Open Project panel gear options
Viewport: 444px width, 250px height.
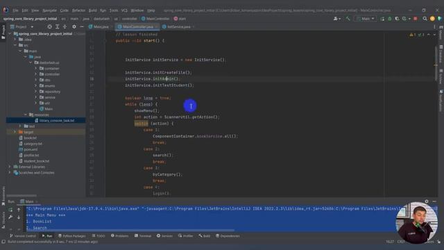pyautogui.click(x=74, y=26)
